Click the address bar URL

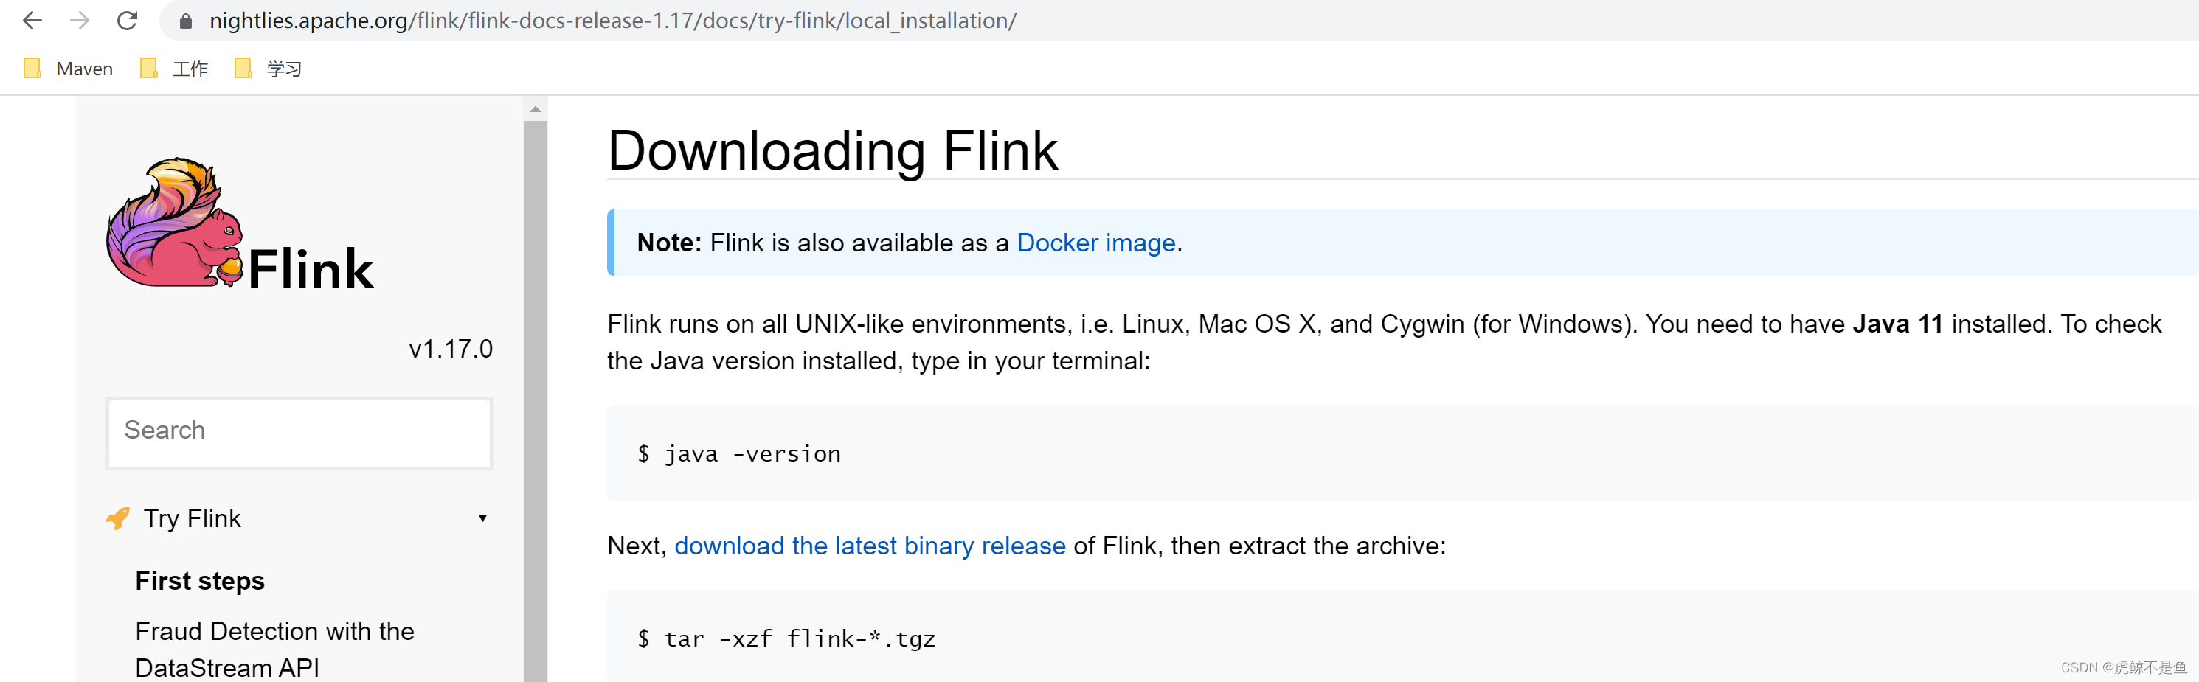(613, 21)
